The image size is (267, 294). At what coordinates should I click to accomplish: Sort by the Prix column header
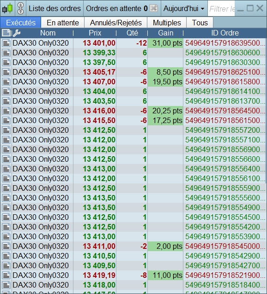[95, 33]
